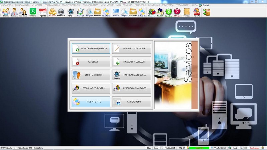Open the PRODUTO/ESTOQUE menu
This screenshot has height=150, width=267.
pos(71,5)
